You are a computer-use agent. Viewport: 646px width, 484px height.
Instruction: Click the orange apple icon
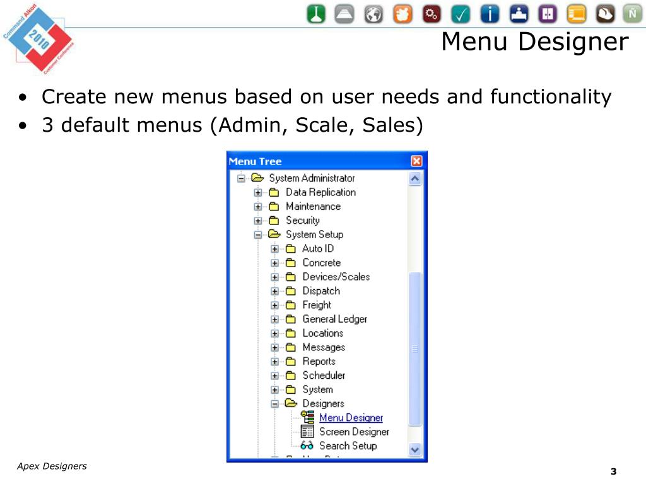point(402,14)
